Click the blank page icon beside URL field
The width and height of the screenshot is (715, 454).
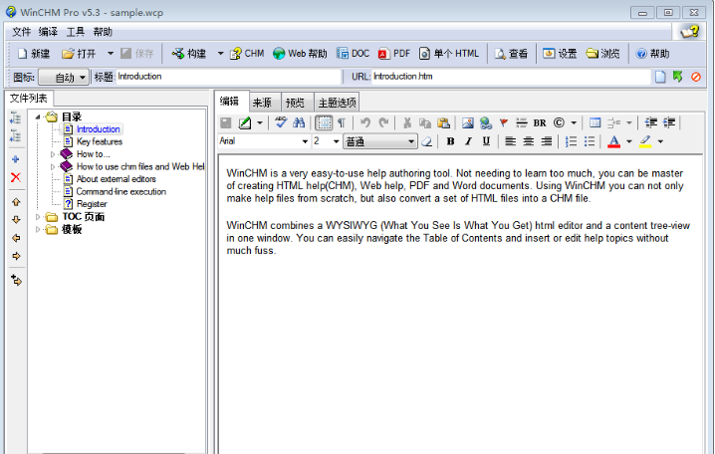click(x=660, y=77)
